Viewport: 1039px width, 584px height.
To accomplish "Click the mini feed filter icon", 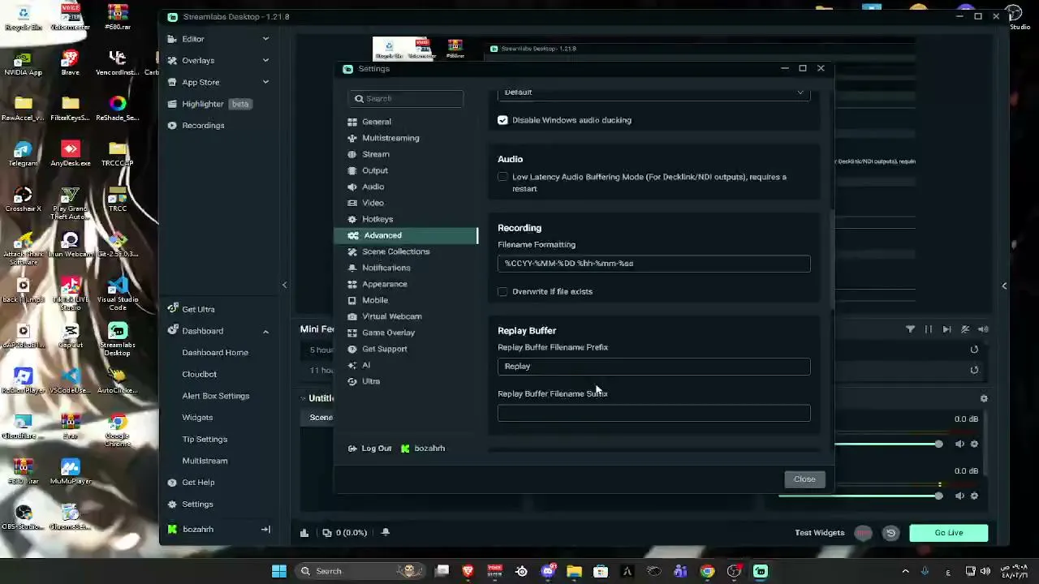I will click(910, 329).
